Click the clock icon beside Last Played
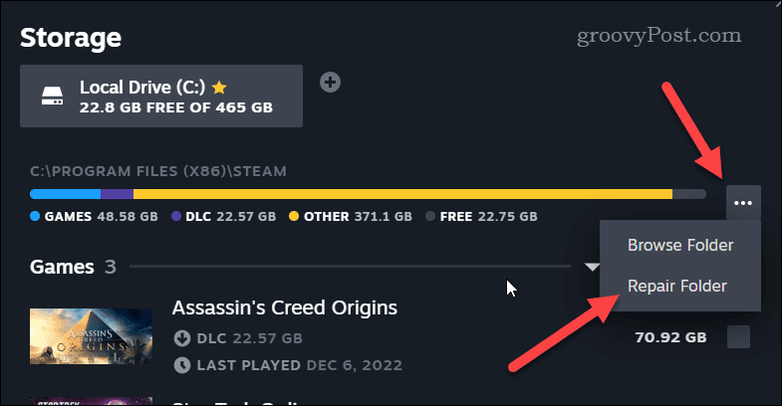782x406 pixels. (180, 364)
